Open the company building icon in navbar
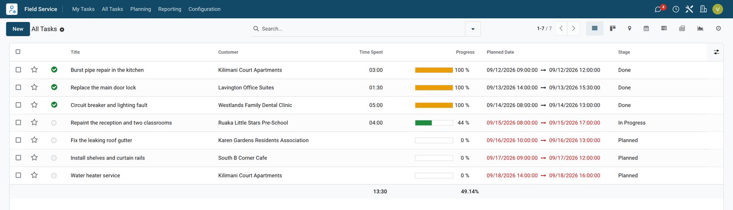 point(703,9)
